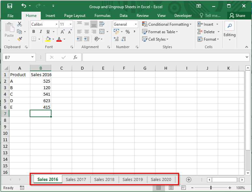Screen dimensions: 252x192
Task: Open the Calibri font name dropdown
Action: pyautogui.click(x=56, y=24)
